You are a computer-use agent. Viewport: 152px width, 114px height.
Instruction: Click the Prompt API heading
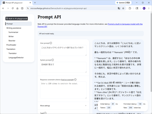(x=49, y=17)
